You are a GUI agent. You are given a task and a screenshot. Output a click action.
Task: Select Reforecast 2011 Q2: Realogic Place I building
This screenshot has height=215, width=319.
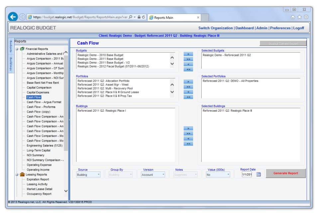(x=102, y=111)
